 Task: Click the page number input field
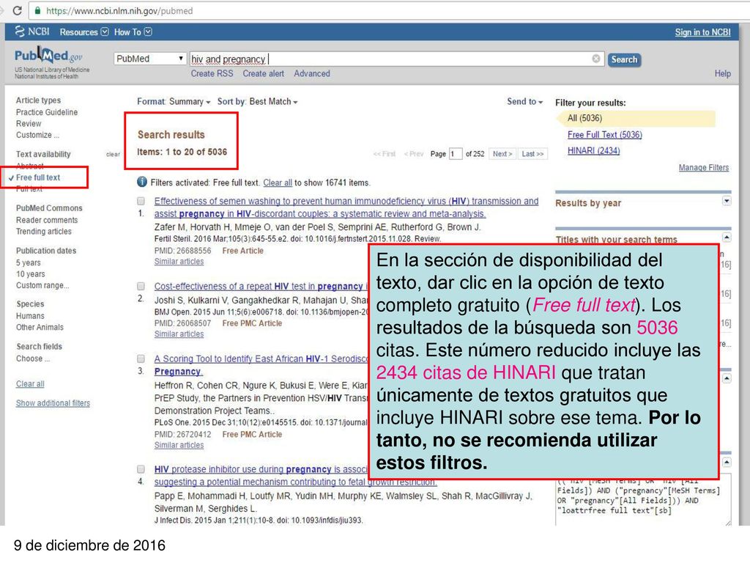click(456, 154)
